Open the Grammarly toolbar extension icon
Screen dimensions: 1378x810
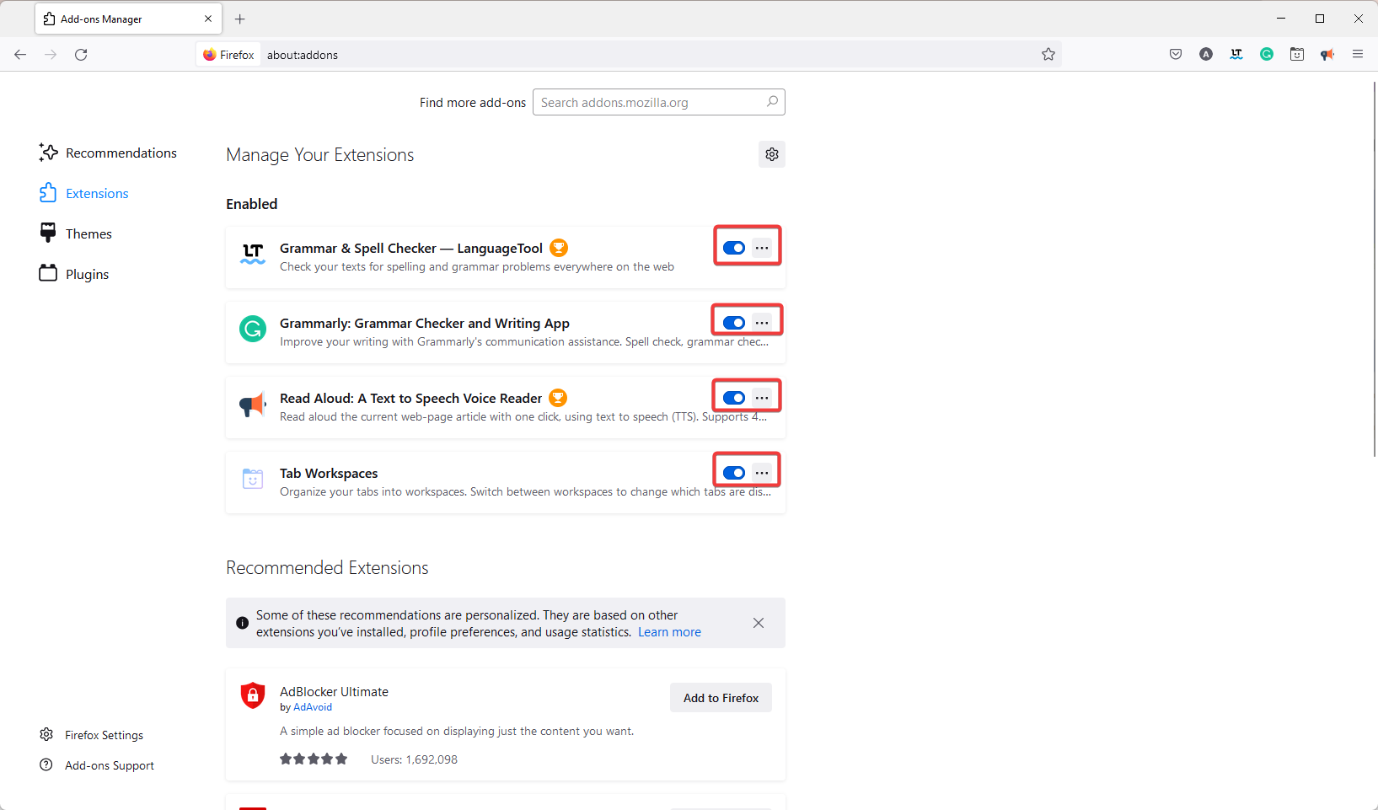click(1267, 55)
